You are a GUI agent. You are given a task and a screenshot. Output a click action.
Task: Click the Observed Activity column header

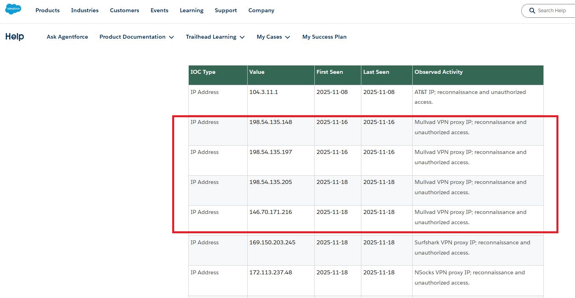[x=438, y=72]
